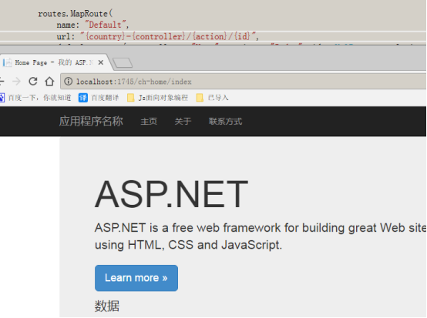Screen dimensions: 427x318
Task: Click the name: "Default" code line
Action: (x=92, y=25)
